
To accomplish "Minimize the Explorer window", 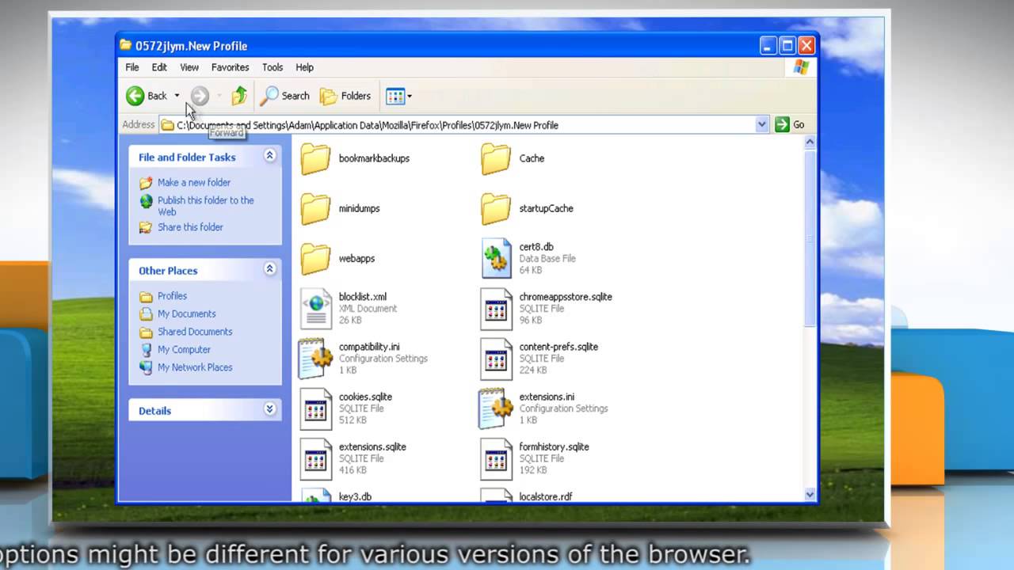I will pyautogui.click(x=768, y=46).
